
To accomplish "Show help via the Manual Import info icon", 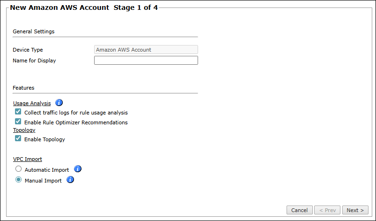I will pos(70,180).
